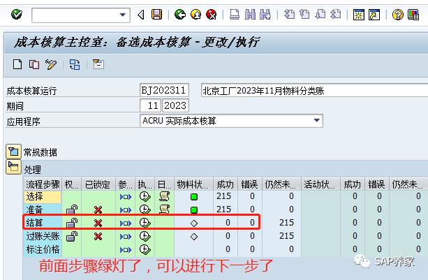Click the Find binoculars icon

[x=250, y=15]
